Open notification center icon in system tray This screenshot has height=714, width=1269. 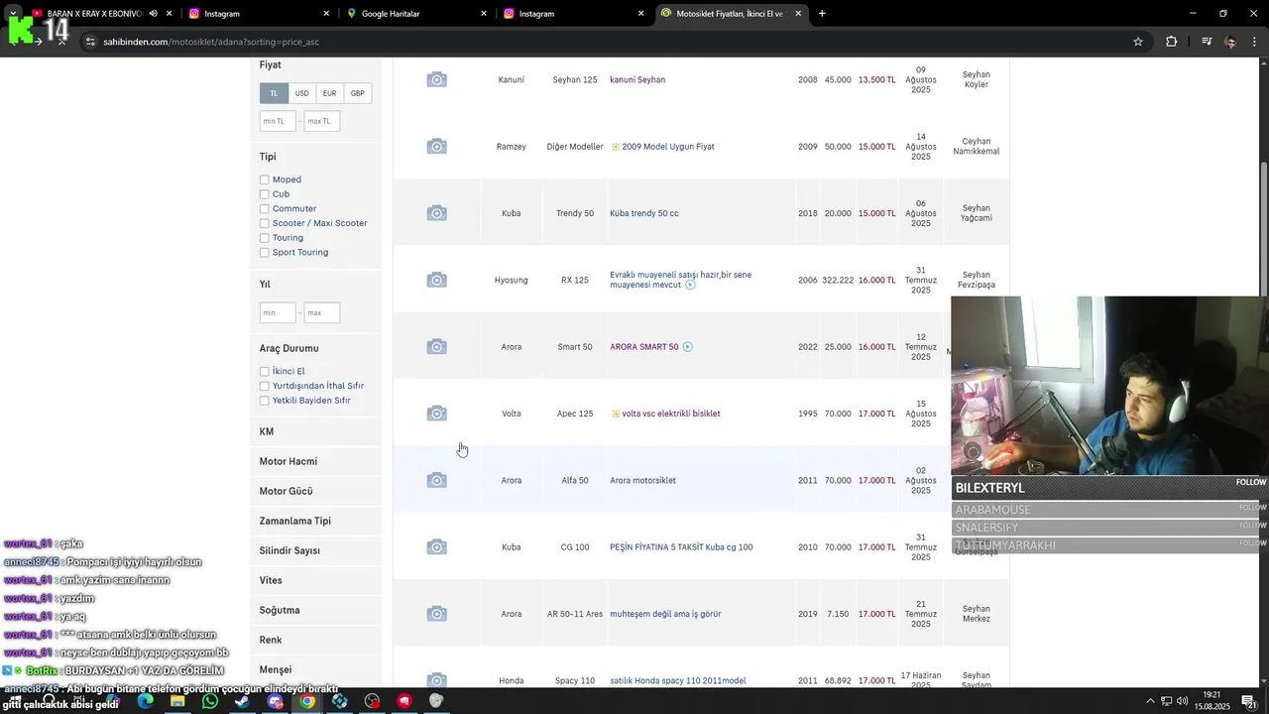[1248, 701]
